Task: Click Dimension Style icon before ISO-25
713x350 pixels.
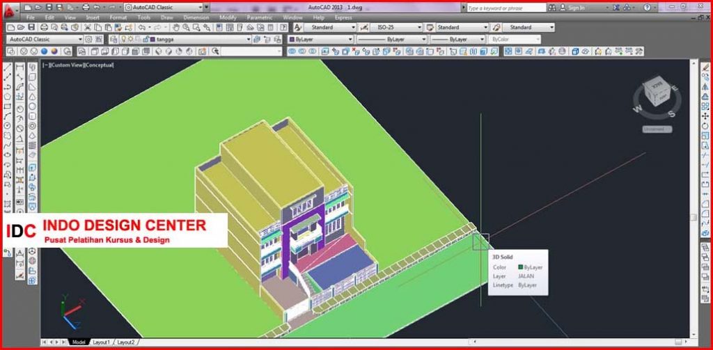Action: (363, 28)
